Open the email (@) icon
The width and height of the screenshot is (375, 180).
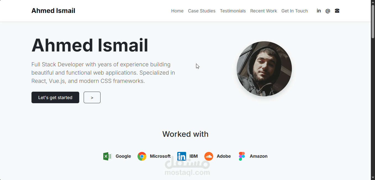[x=328, y=11]
